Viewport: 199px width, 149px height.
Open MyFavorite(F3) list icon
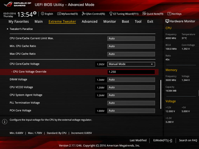(59, 14)
